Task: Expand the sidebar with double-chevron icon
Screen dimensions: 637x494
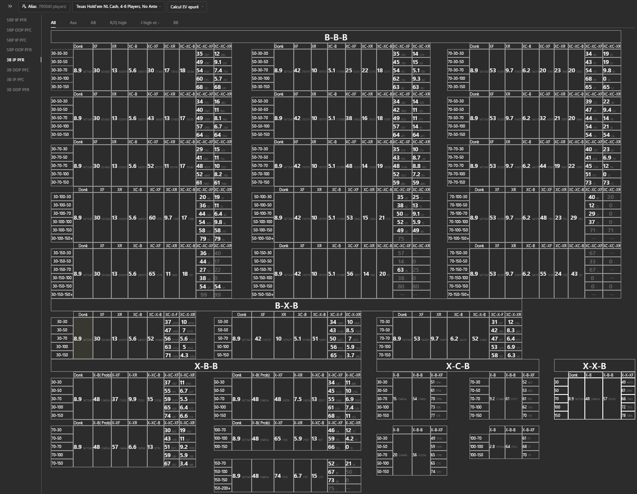Action: tap(10, 7)
